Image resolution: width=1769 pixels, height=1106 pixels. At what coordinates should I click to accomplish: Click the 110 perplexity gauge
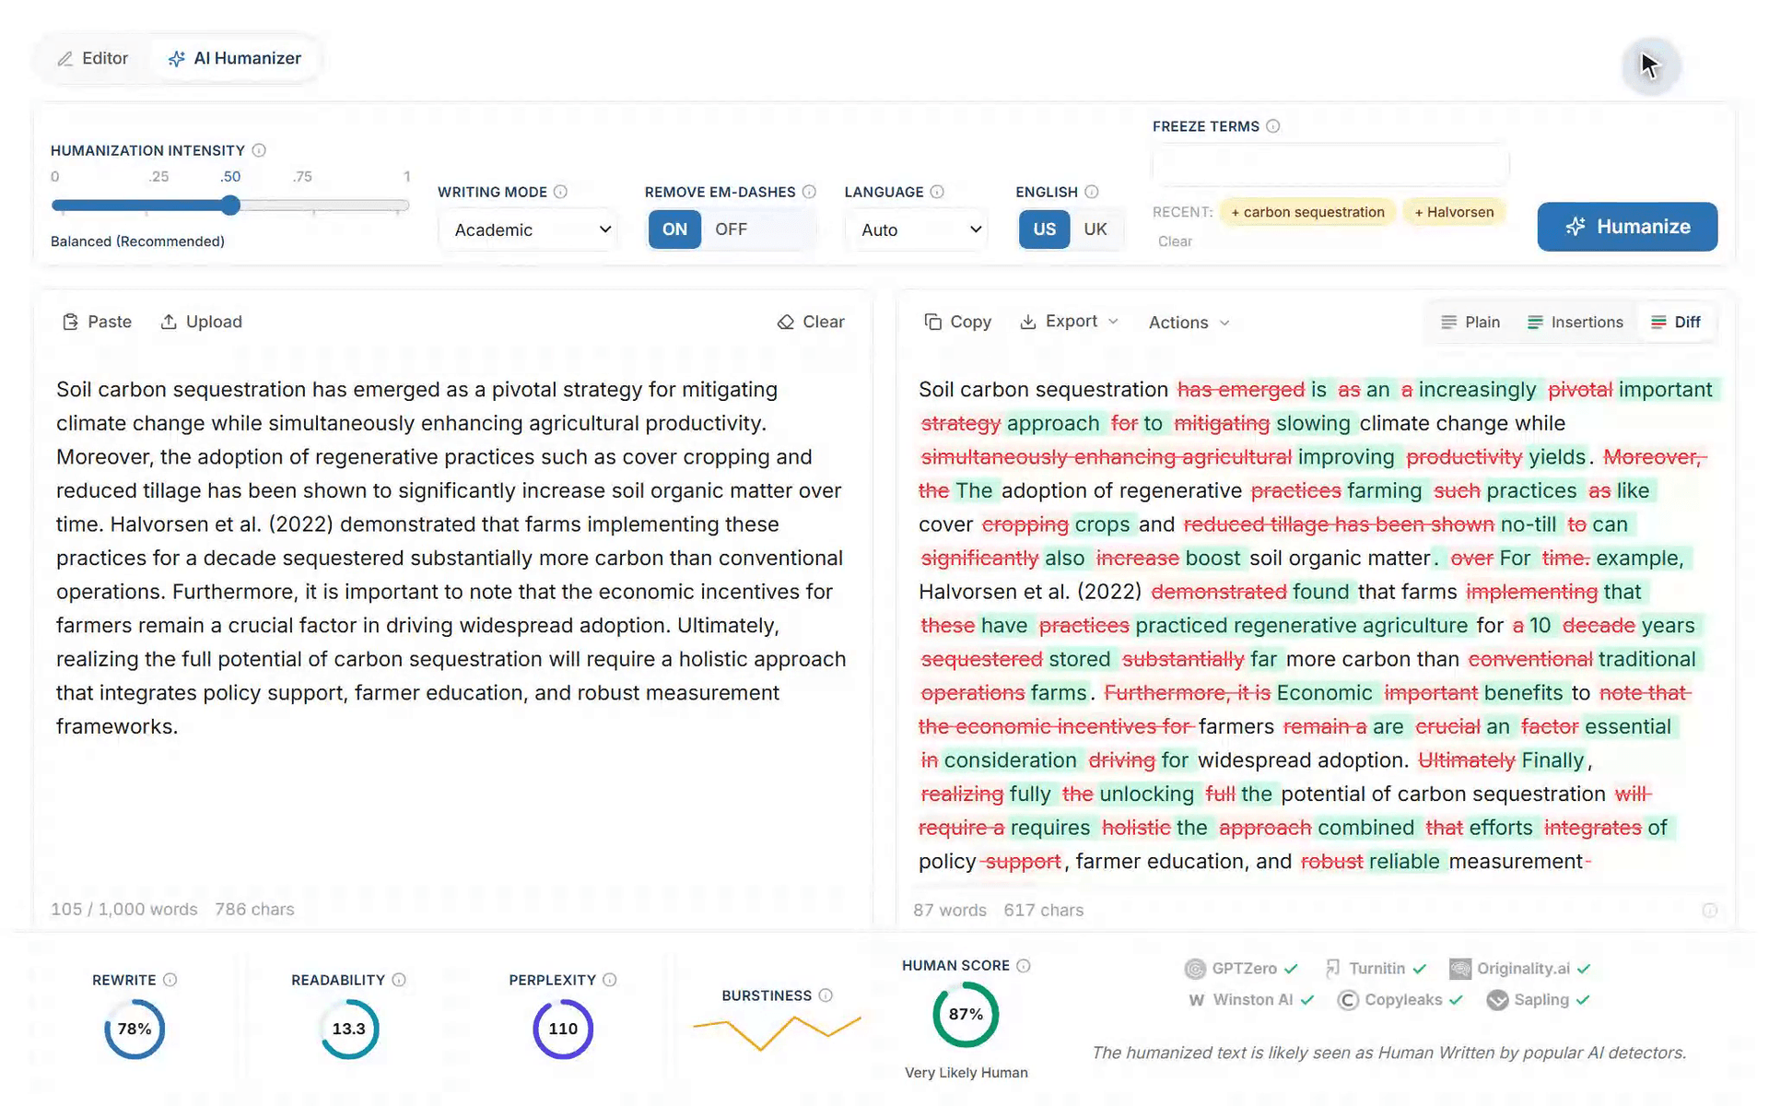coord(563,1029)
